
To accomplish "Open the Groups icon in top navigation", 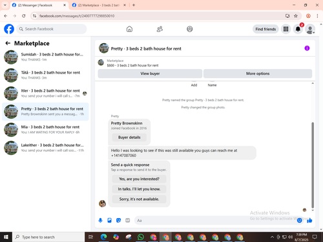I will pos(190,29).
